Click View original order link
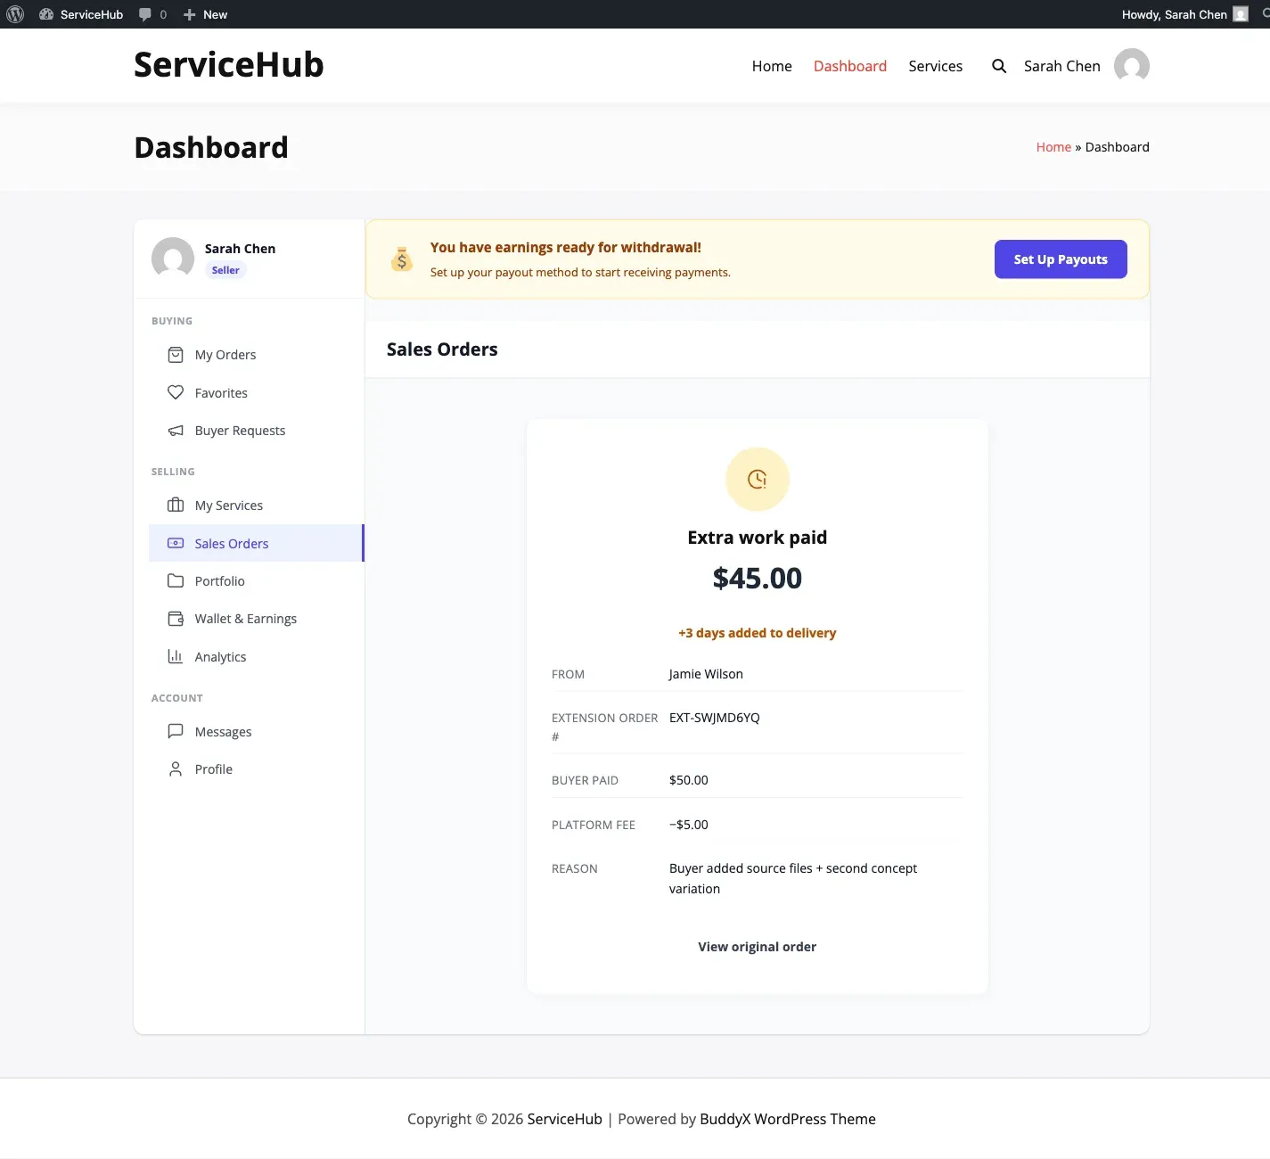1270x1159 pixels. tap(758, 947)
